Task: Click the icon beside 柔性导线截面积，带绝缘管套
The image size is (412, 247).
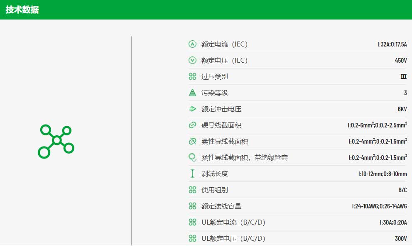Action: (x=192, y=157)
